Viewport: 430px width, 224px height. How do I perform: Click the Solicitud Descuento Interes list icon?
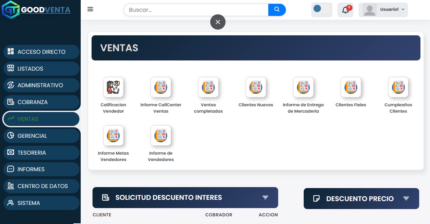click(105, 198)
